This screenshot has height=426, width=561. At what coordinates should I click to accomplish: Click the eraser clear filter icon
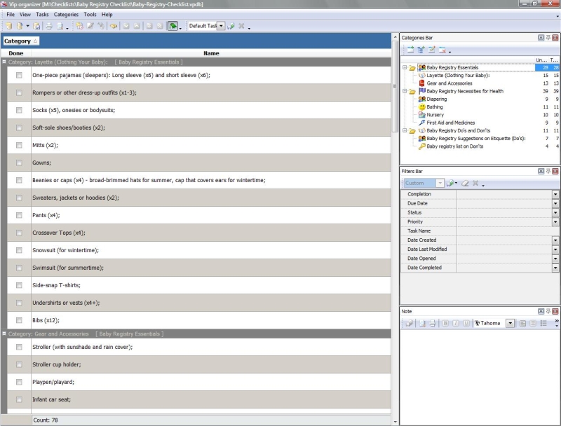pos(464,183)
